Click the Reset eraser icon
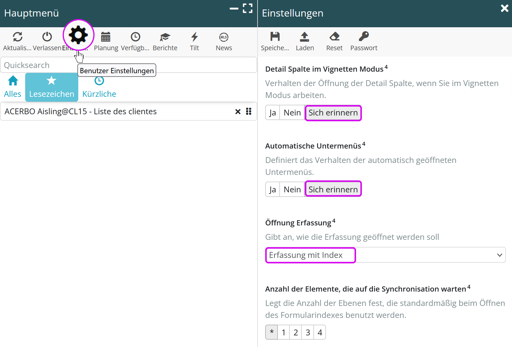Viewport: 512px width, 347px height. coord(334,37)
